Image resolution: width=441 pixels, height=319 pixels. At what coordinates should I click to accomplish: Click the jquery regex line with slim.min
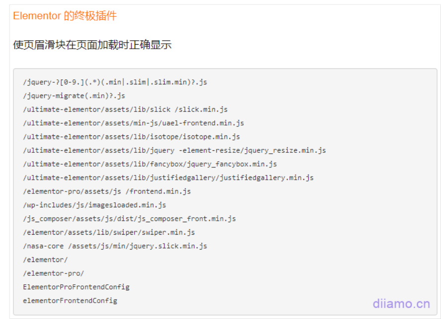(x=115, y=82)
